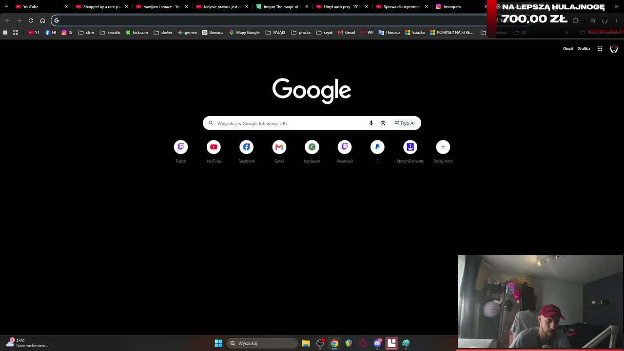This screenshot has width=624, height=351.
Task: Open the PayPal shortcut labeled E
Action: [x=377, y=152]
